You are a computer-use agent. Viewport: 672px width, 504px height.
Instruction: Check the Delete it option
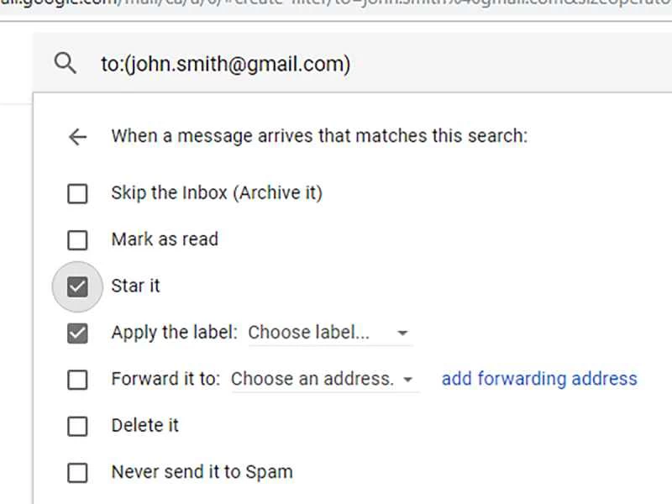click(77, 425)
